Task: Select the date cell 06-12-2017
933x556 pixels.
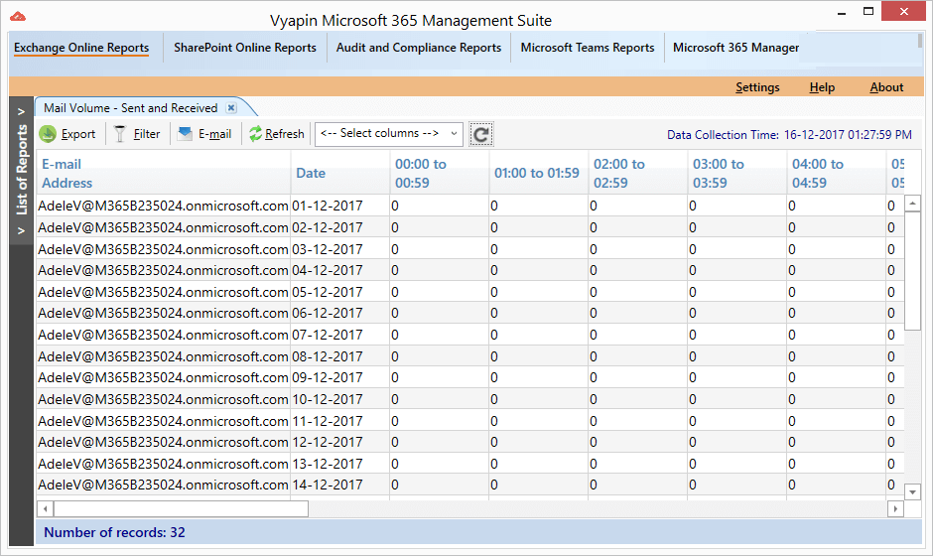Action: 340,313
